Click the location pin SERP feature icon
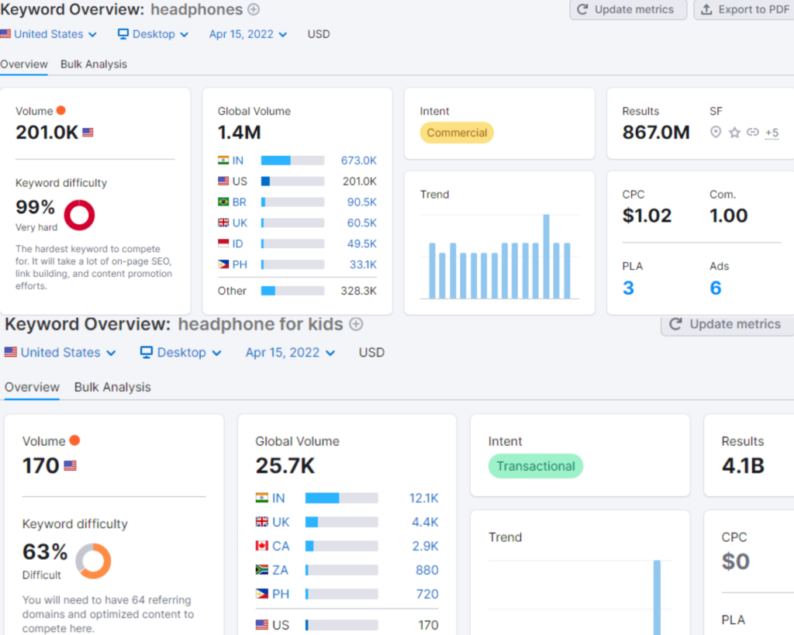Screen dimensions: 794x635 tap(716, 133)
